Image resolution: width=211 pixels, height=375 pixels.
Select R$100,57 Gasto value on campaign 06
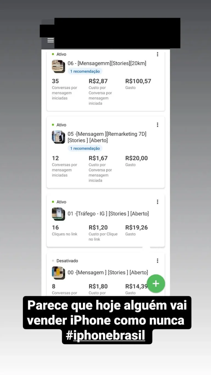138,81
